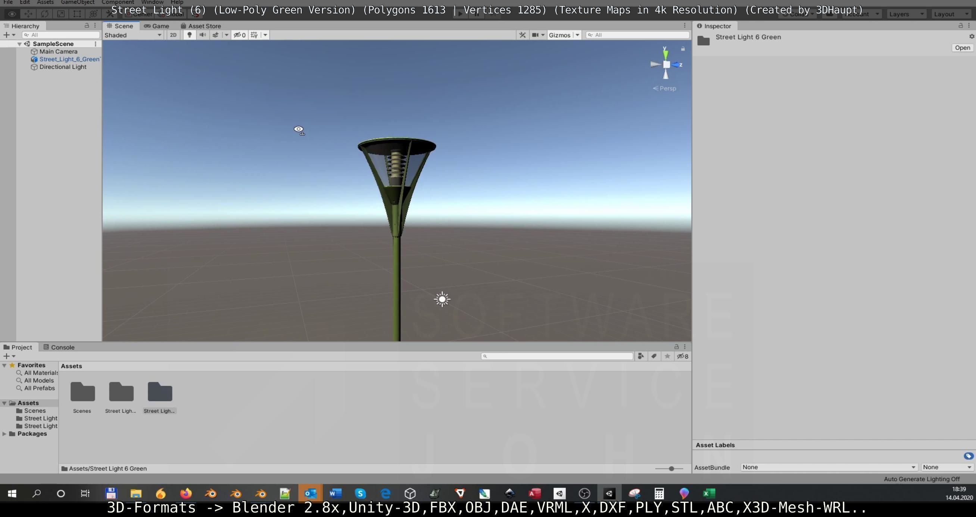976x517 pixels.
Task: Expand Packages in Project tree
Action: (x=4, y=434)
